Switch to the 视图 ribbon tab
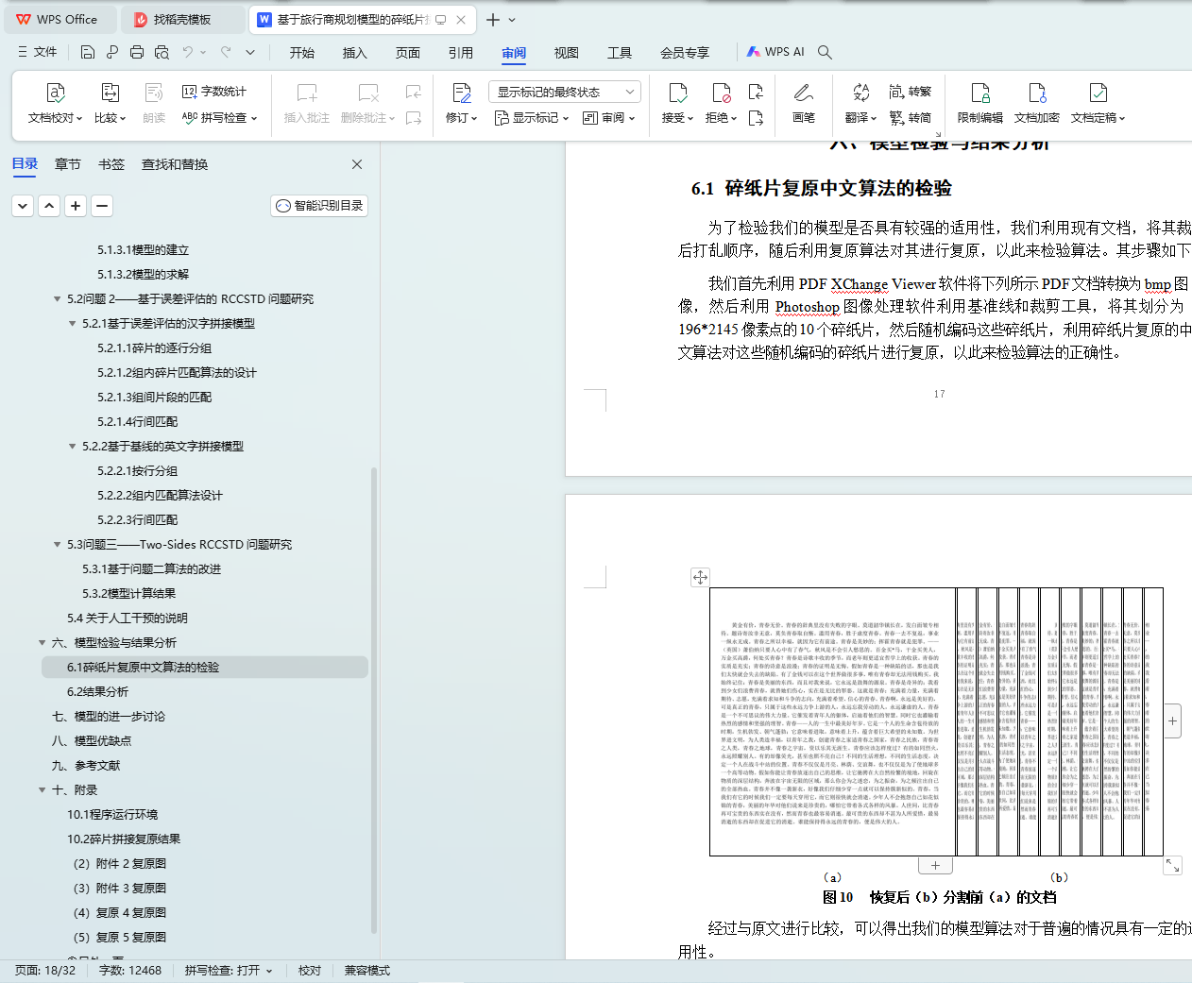 click(x=567, y=53)
